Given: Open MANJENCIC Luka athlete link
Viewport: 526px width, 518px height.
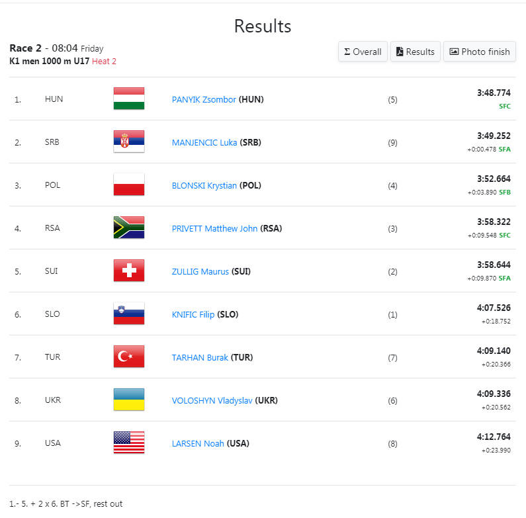Looking at the screenshot, I should (x=204, y=143).
